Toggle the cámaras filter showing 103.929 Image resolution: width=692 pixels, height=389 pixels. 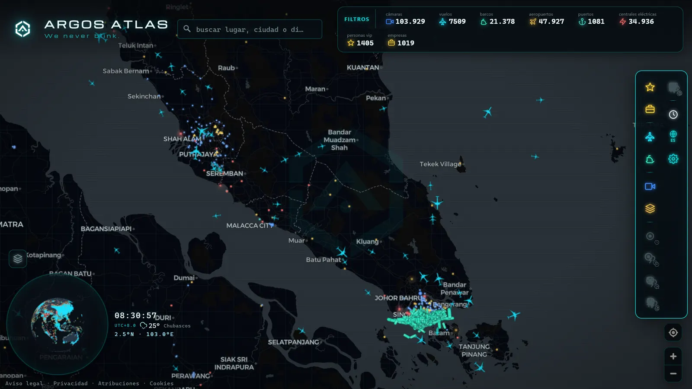[x=405, y=19]
